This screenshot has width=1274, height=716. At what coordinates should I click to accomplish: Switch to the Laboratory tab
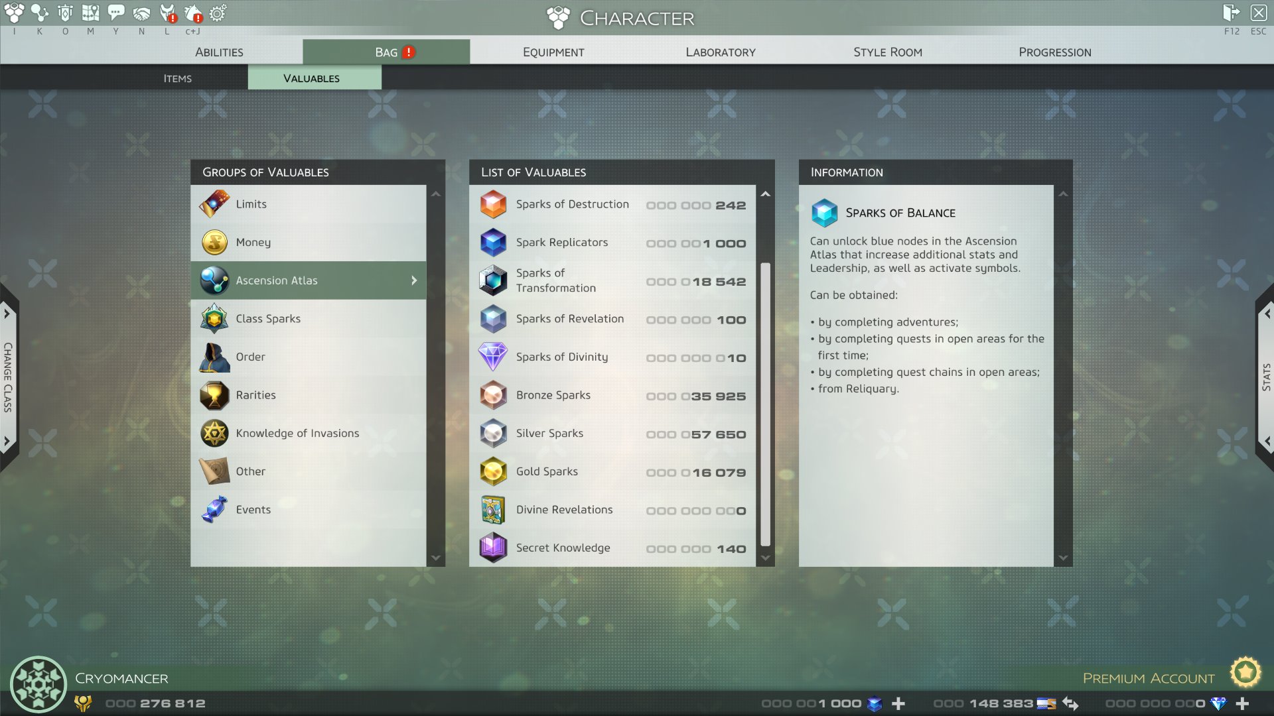point(721,52)
